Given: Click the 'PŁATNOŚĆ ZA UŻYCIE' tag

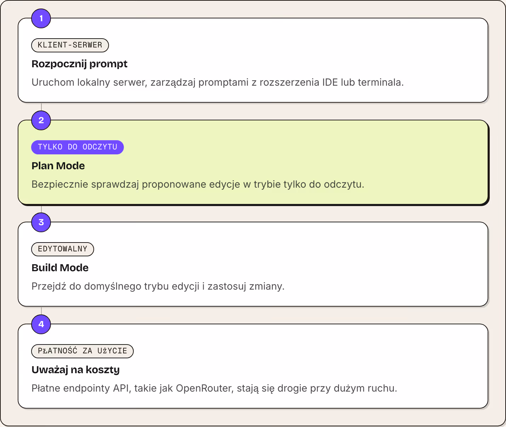Looking at the screenshot, I should [82, 351].
